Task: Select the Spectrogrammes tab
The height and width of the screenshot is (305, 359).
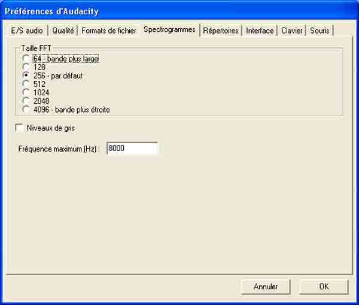Action: pos(169,29)
